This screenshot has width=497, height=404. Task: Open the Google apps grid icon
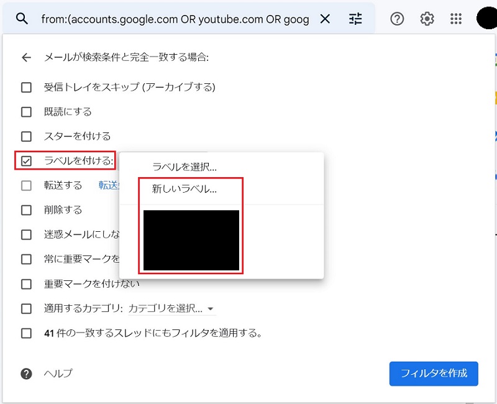456,19
